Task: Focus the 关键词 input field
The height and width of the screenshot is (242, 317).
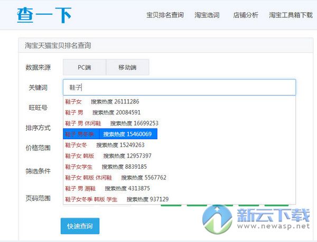Action: tap(179, 88)
